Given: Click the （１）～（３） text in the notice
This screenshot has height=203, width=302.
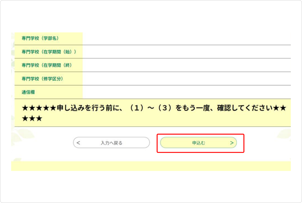Looking at the screenshot, I should pos(150,108).
